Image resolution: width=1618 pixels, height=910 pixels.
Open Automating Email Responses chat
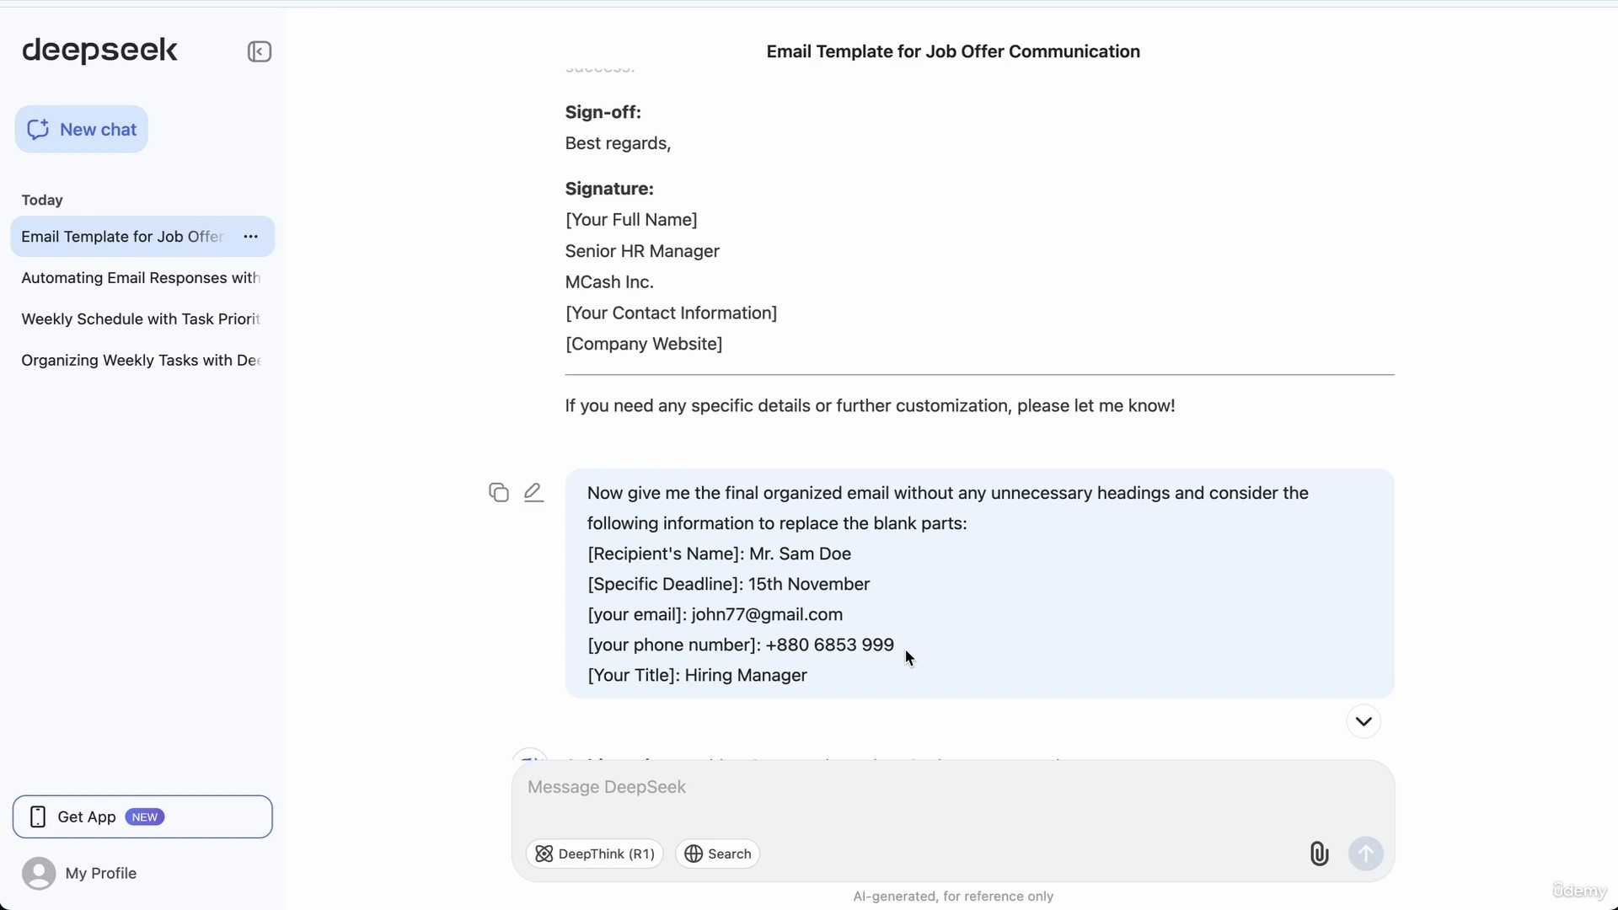click(142, 278)
